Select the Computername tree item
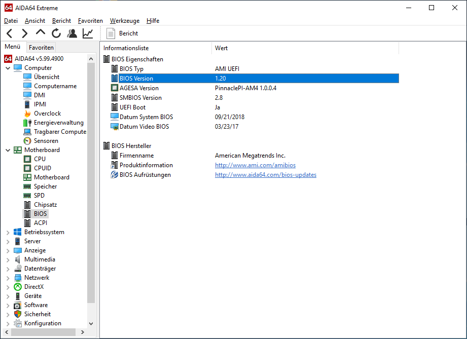 55,86
